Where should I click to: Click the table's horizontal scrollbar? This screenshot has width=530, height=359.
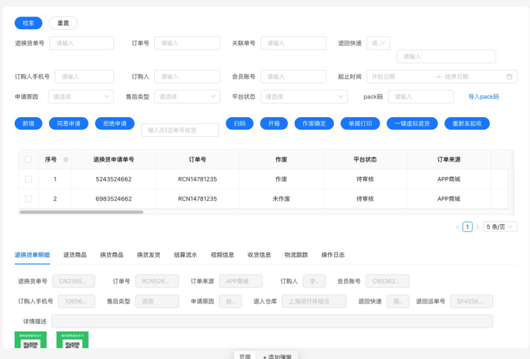[x=82, y=212]
